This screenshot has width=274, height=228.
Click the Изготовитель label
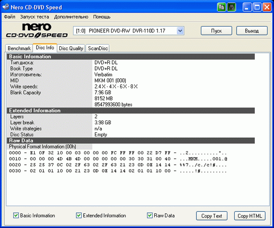pyautogui.click(x=26, y=75)
